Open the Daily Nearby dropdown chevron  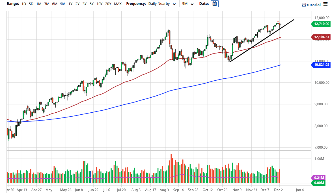[174, 4]
